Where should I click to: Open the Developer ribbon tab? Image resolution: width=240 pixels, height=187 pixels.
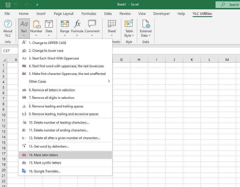[x=162, y=14]
